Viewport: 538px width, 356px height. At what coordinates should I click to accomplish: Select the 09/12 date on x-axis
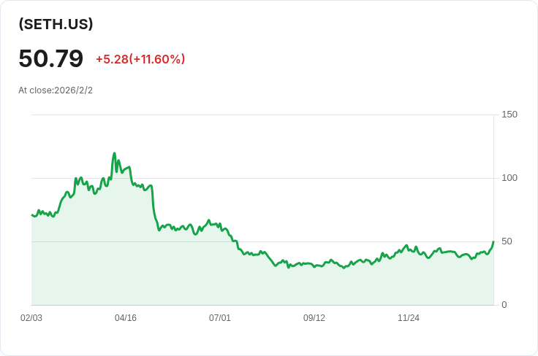click(x=314, y=318)
